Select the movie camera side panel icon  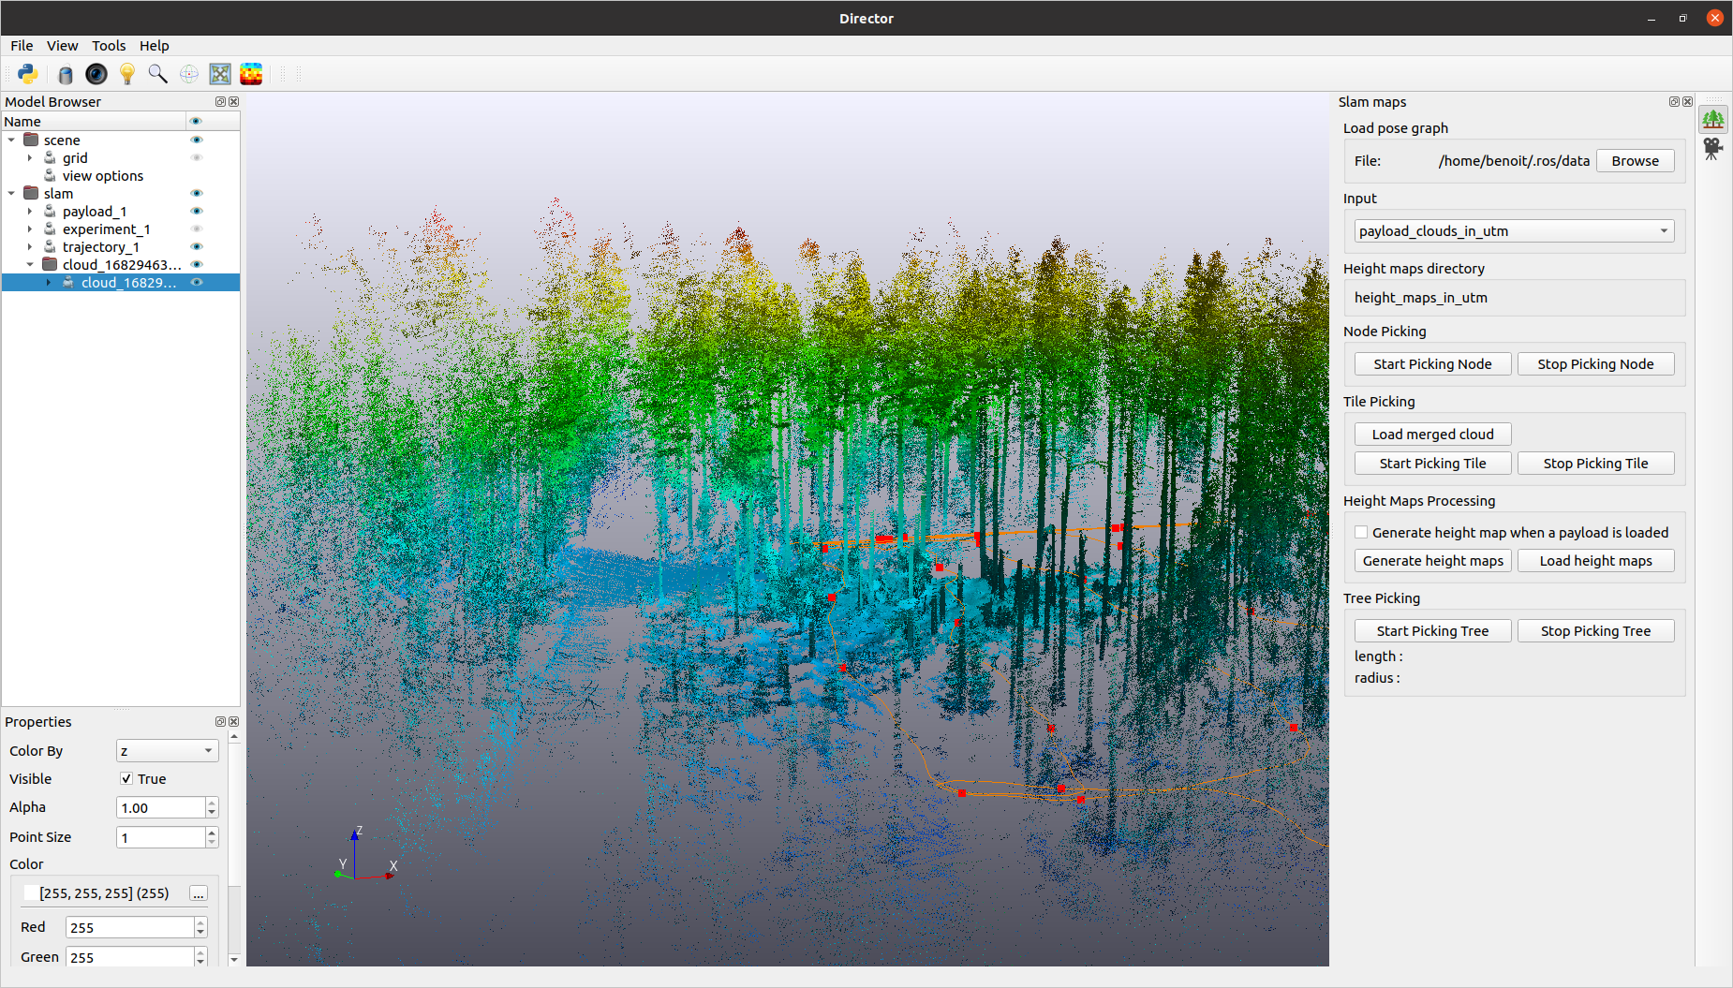pos(1713,149)
